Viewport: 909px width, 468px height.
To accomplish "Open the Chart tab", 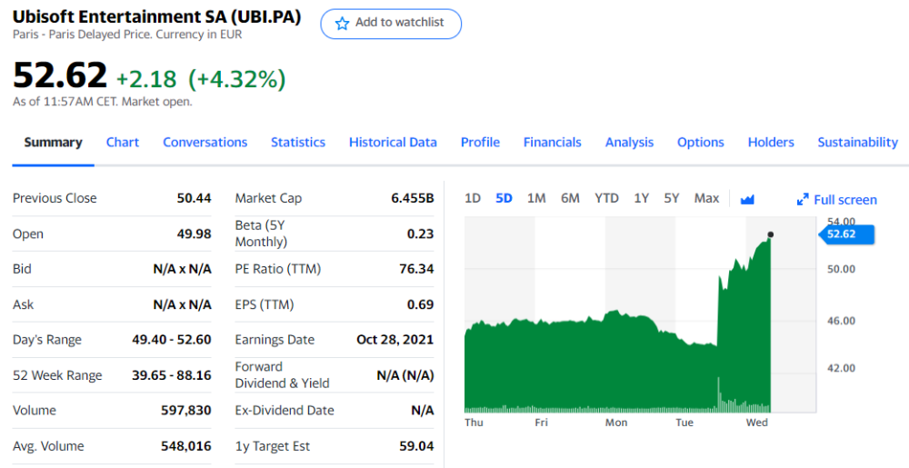I will click(x=123, y=142).
